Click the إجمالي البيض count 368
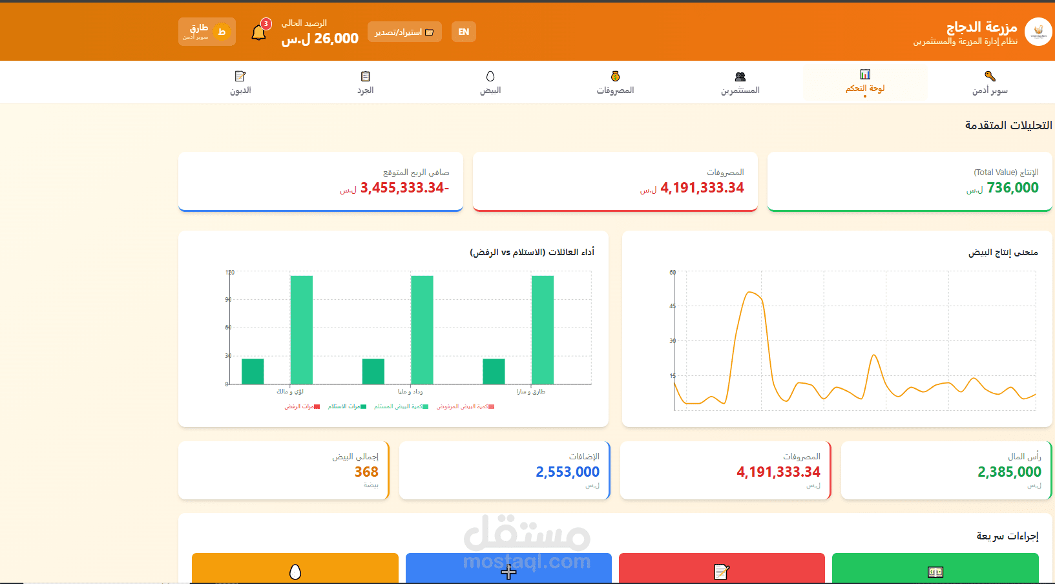 pyautogui.click(x=366, y=472)
